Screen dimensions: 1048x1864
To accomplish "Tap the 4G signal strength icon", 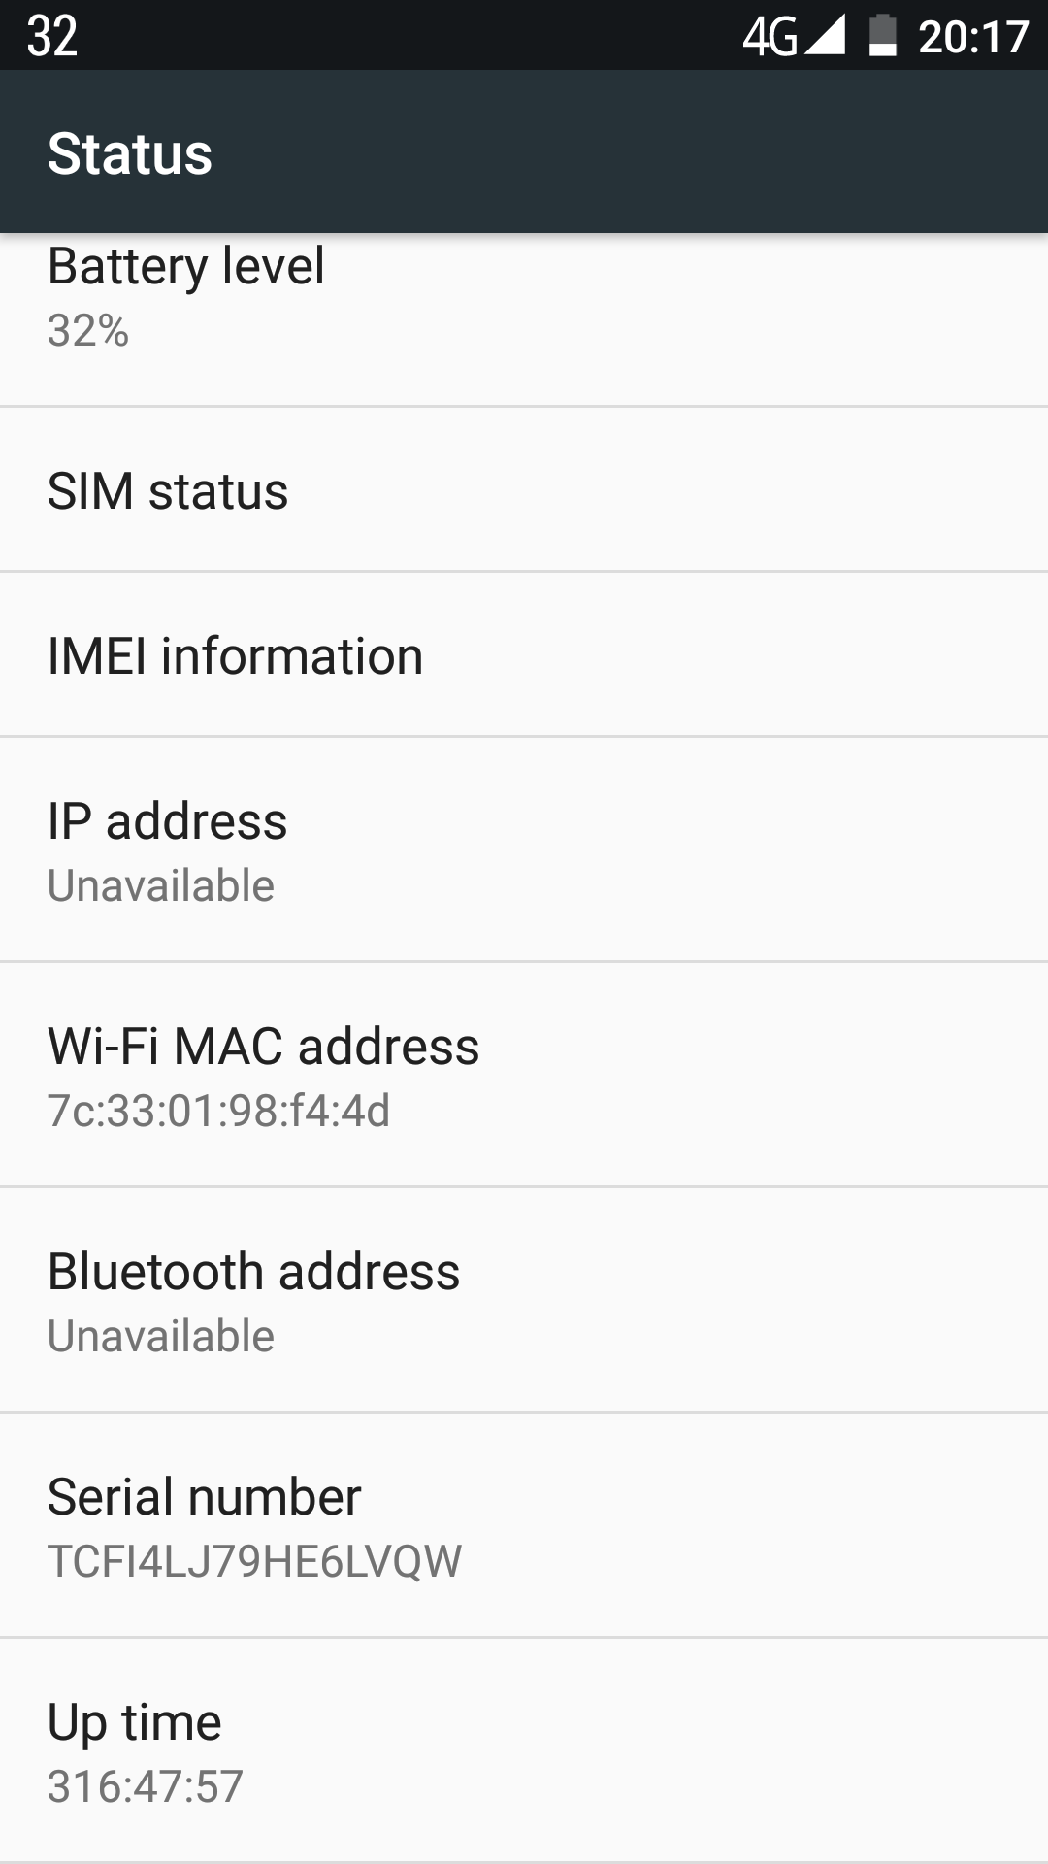I will [825, 36].
